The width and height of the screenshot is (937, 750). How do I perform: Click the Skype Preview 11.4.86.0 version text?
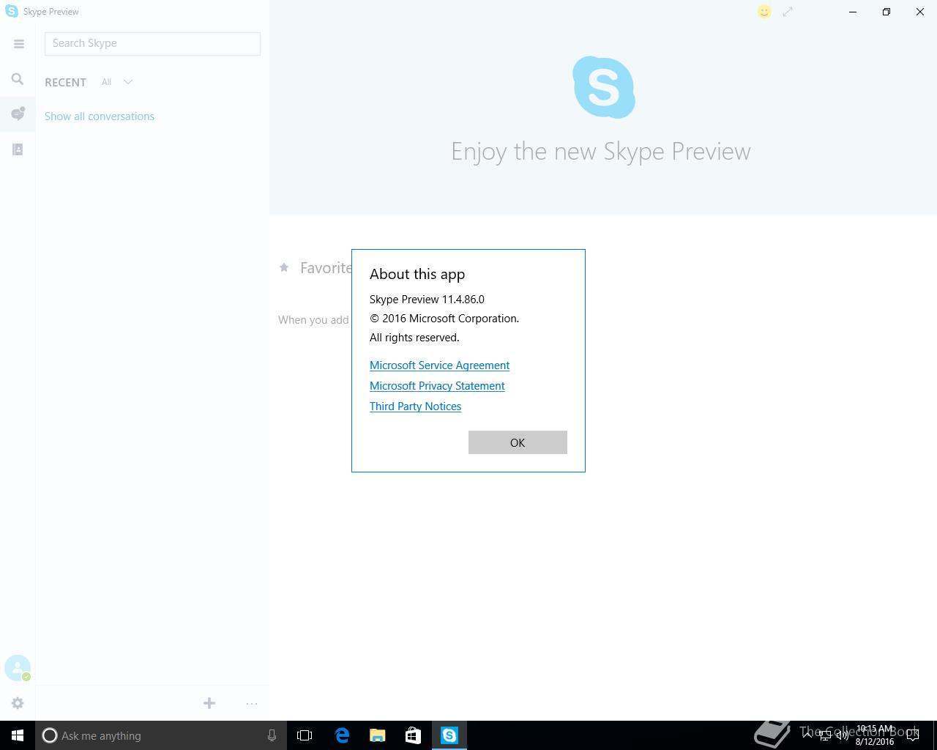click(427, 300)
